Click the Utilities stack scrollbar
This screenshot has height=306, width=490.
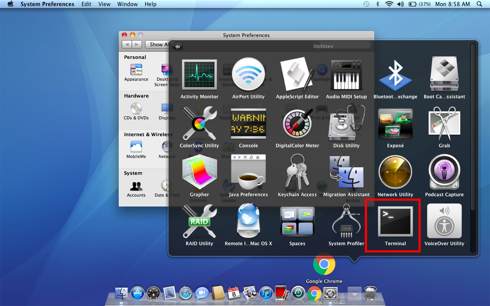click(473, 126)
